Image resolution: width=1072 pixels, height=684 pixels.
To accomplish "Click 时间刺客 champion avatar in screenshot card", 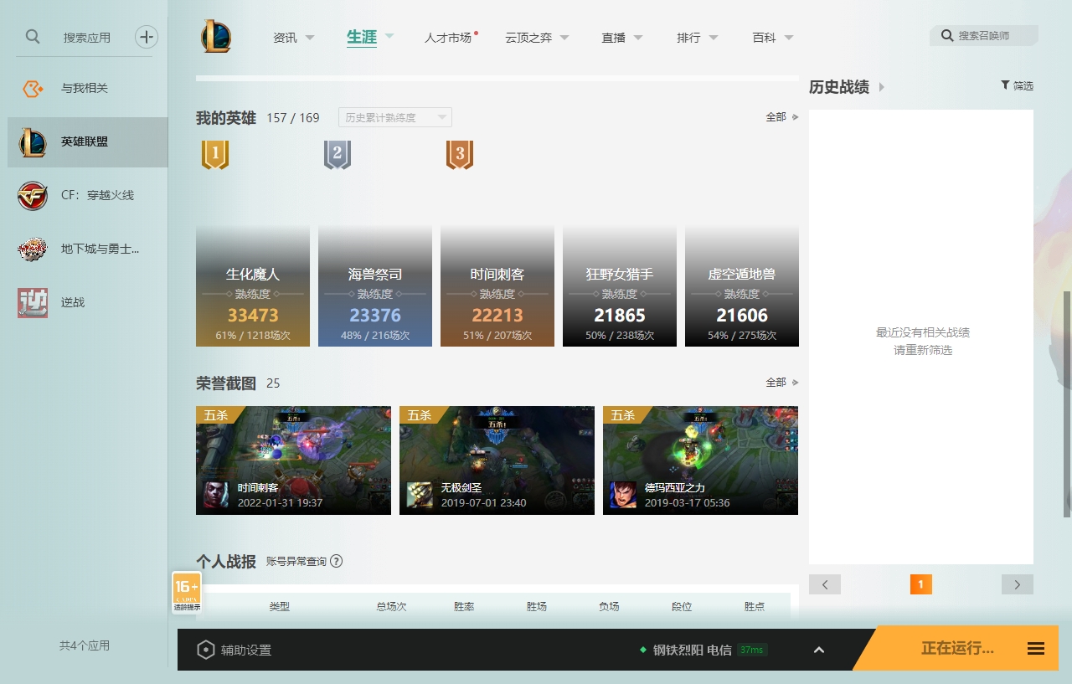I will tap(216, 495).
